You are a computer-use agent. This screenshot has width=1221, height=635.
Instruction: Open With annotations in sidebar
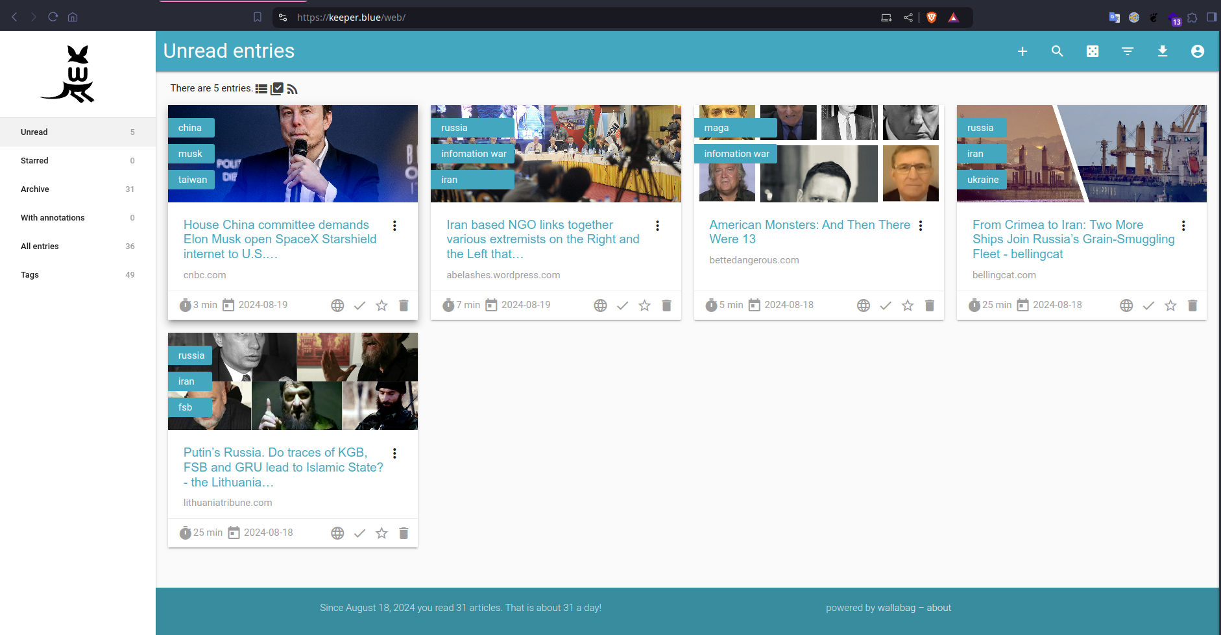point(78,218)
